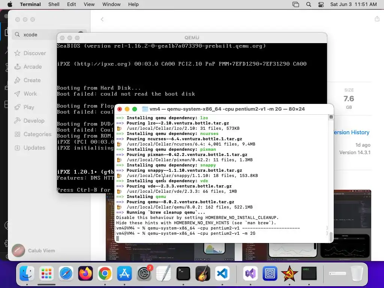Open Launchpad from the Dock
Screen dimensions: 384x288
point(46,273)
